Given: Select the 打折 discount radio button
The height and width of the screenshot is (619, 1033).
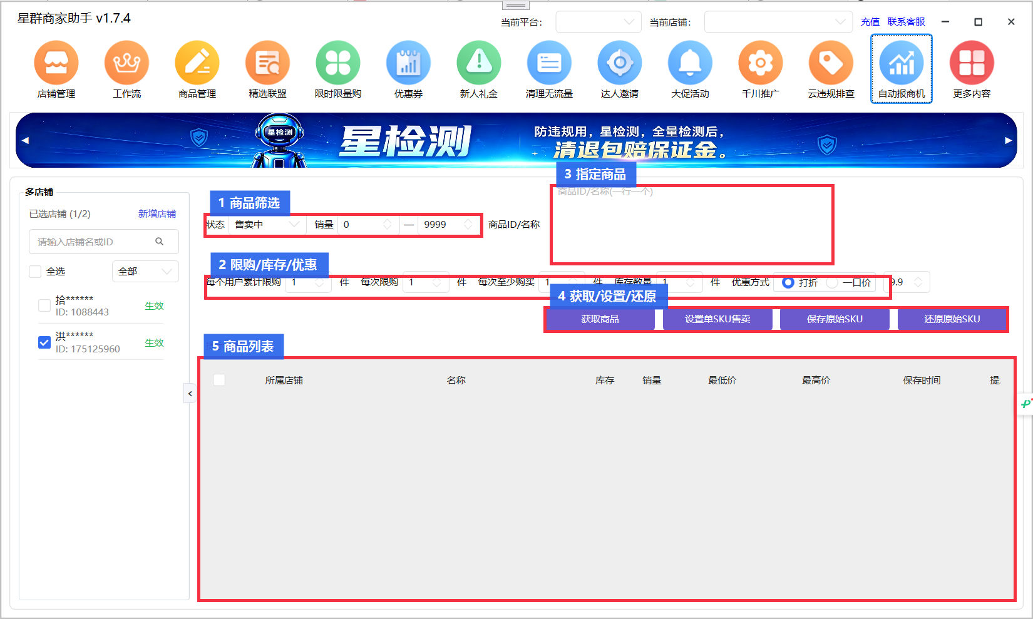Looking at the screenshot, I should [x=788, y=283].
